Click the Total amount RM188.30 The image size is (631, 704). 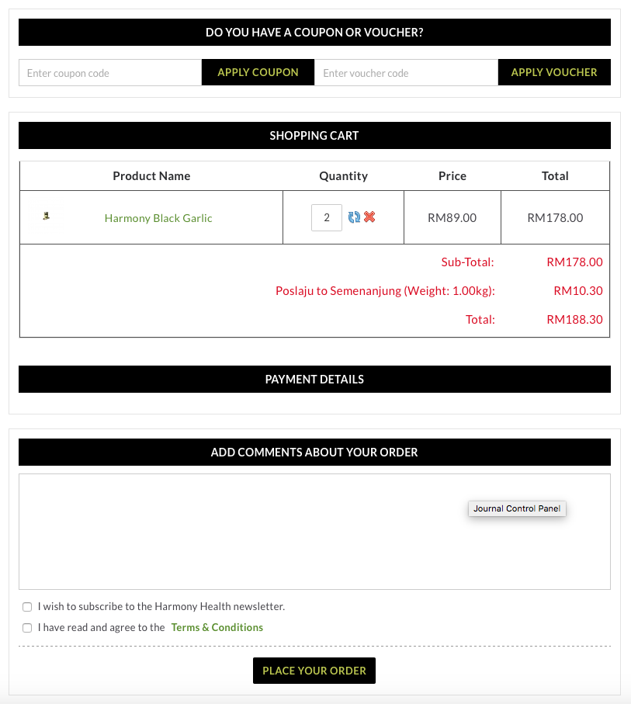point(574,319)
